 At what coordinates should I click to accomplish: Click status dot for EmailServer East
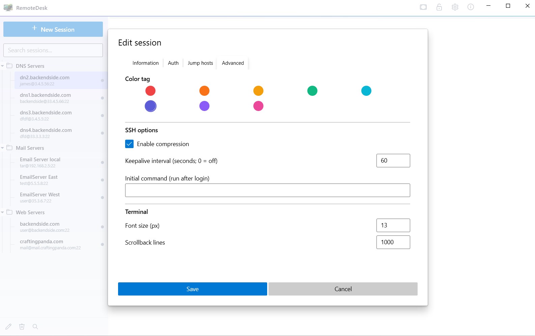(102, 180)
